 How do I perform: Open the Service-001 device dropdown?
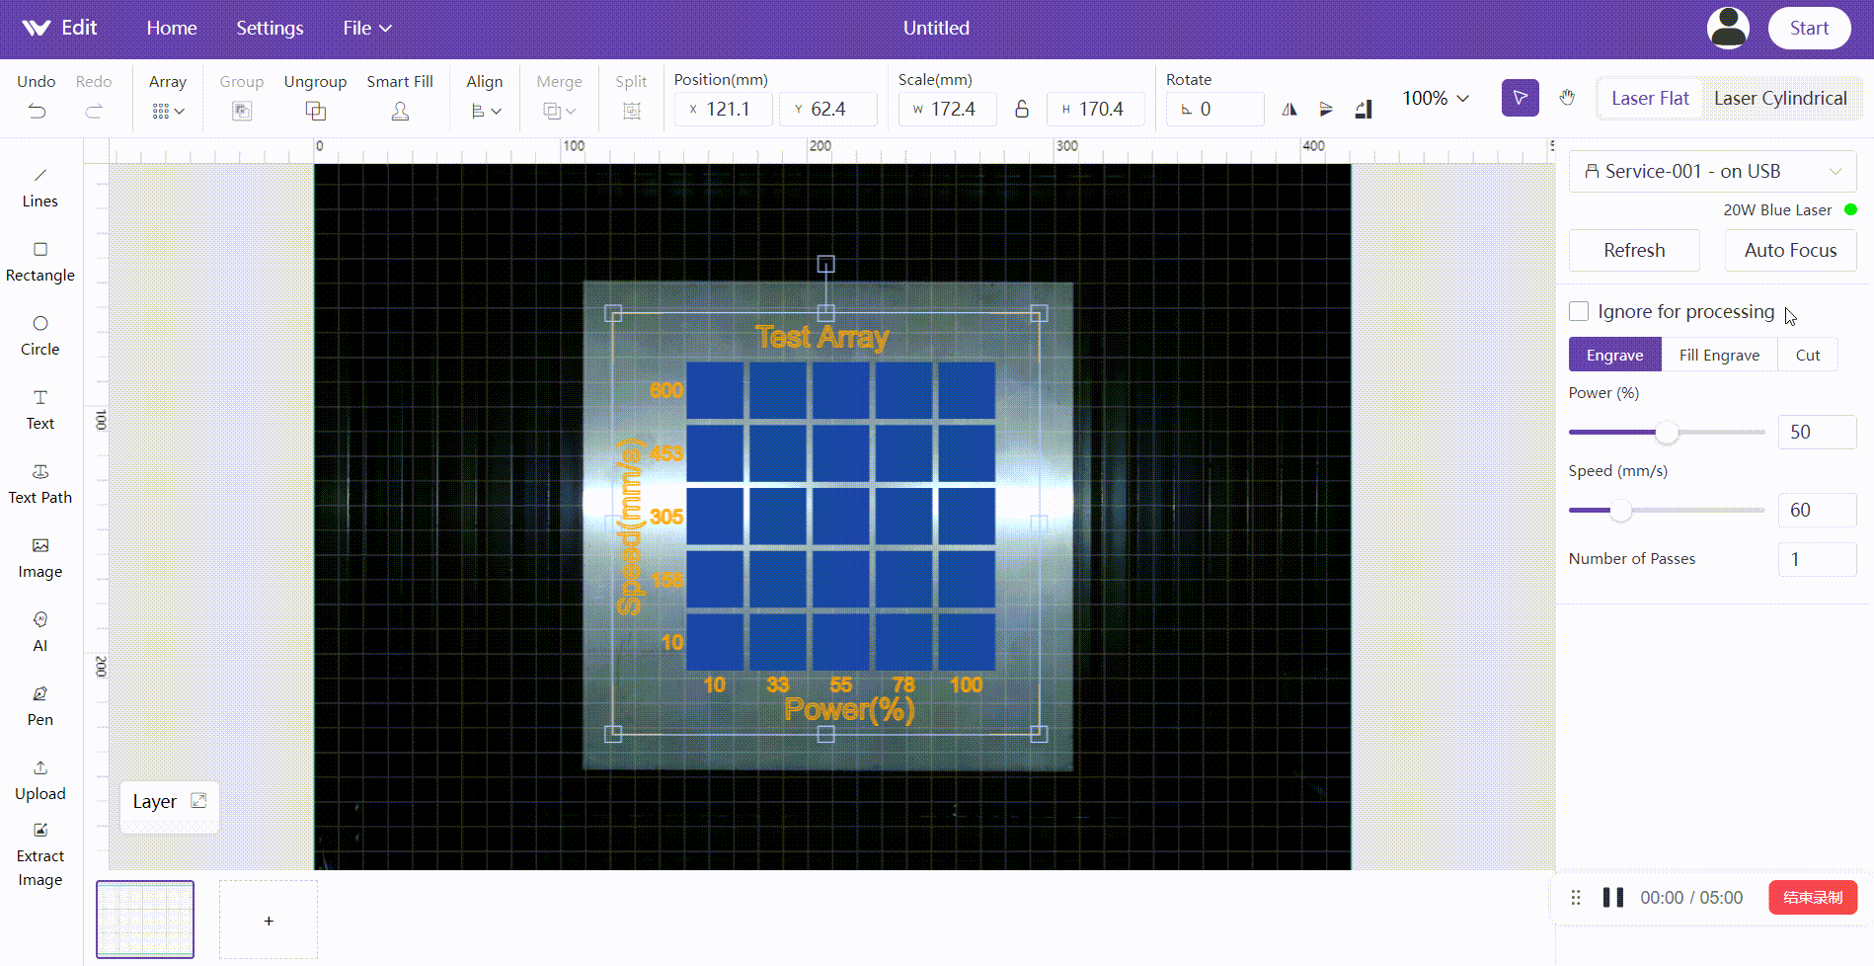1712,171
